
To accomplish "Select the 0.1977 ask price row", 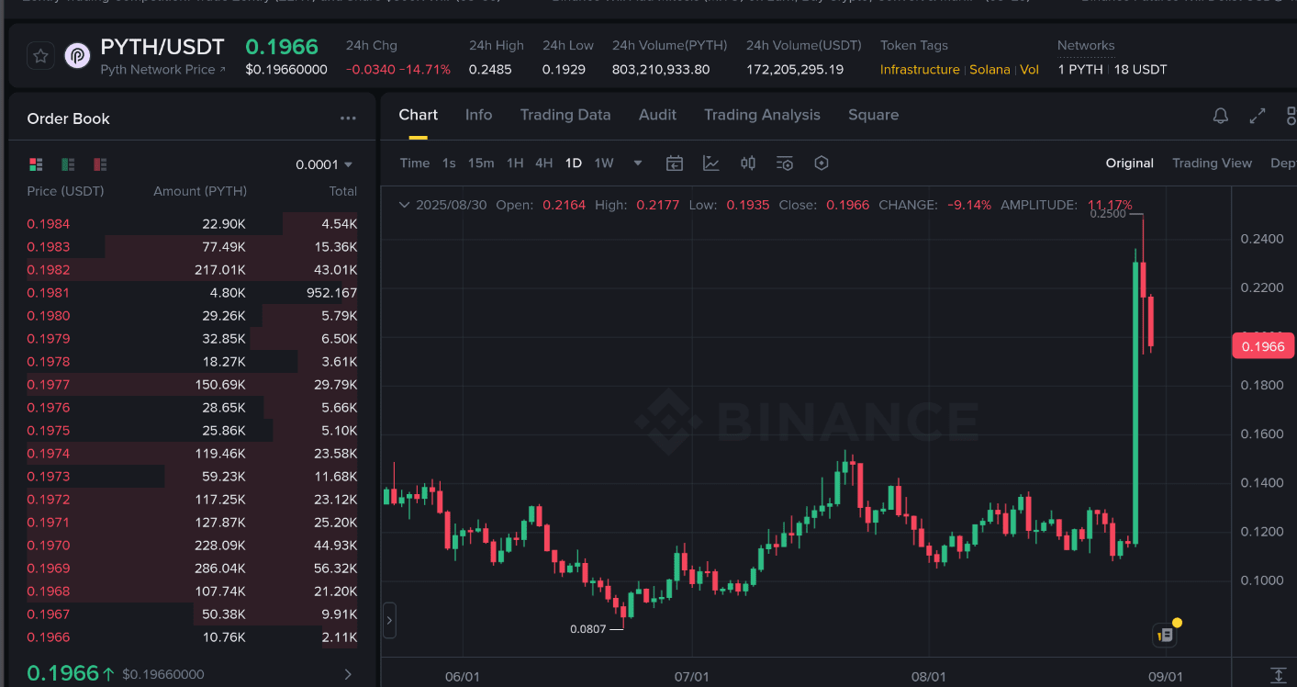I will pyautogui.click(x=192, y=385).
